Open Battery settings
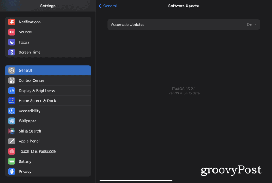This screenshot has height=183, width=272. click(x=48, y=161)
